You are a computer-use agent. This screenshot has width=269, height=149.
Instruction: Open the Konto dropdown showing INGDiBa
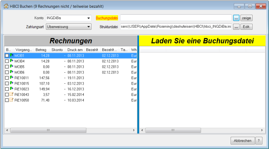pos(68,18)
